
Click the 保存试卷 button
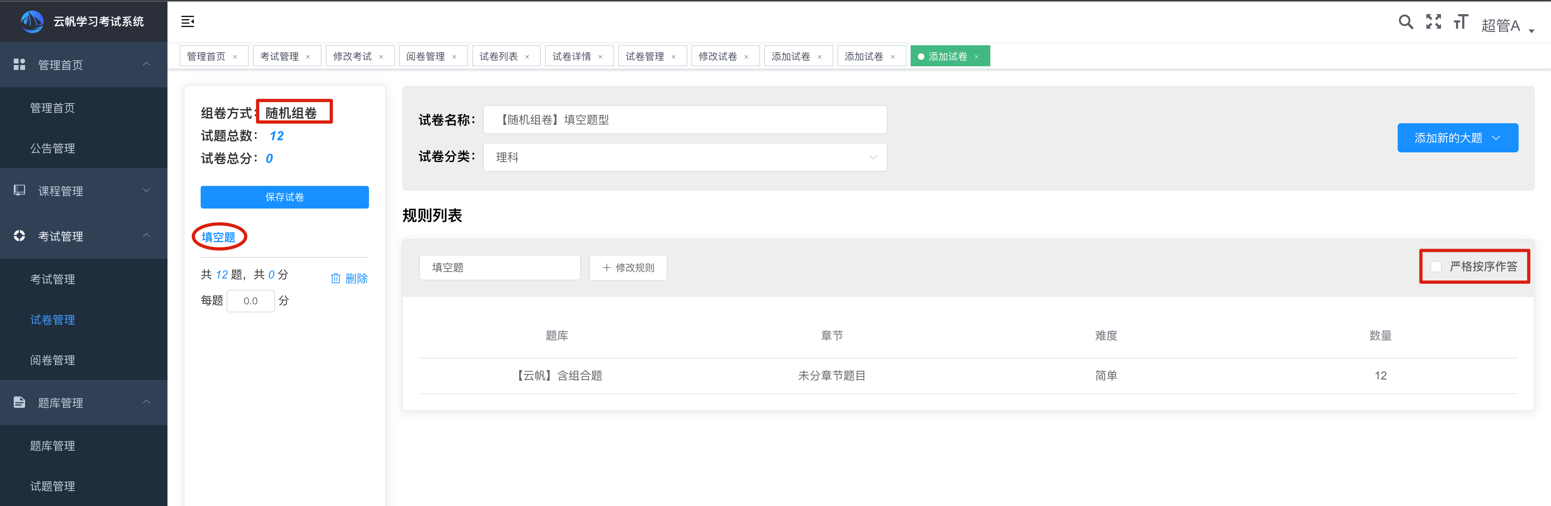(284, 197)
